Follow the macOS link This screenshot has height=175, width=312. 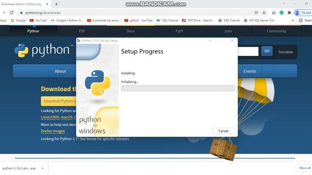coord(67,117)
